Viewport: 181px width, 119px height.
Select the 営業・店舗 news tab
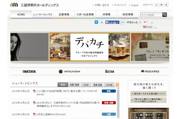click(x=98, y=84)
